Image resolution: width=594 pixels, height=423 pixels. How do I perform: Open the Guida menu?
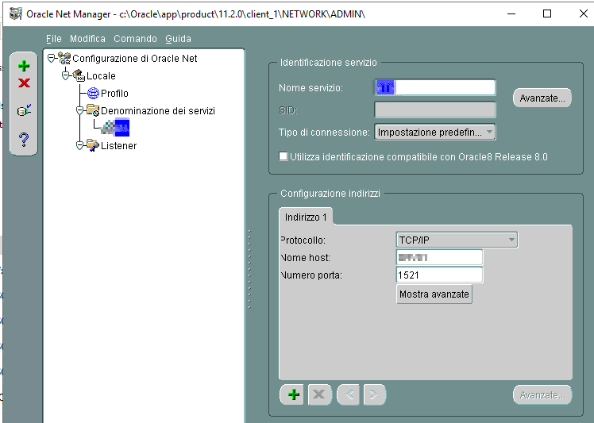tap(178, 39)
